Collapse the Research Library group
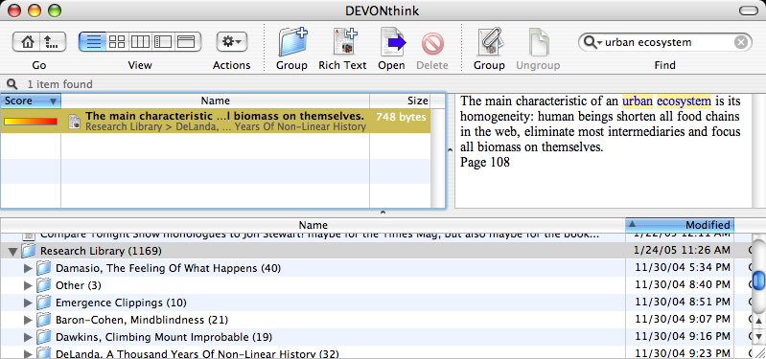Viewport: 766px width, 359px height. click(12, 252)
